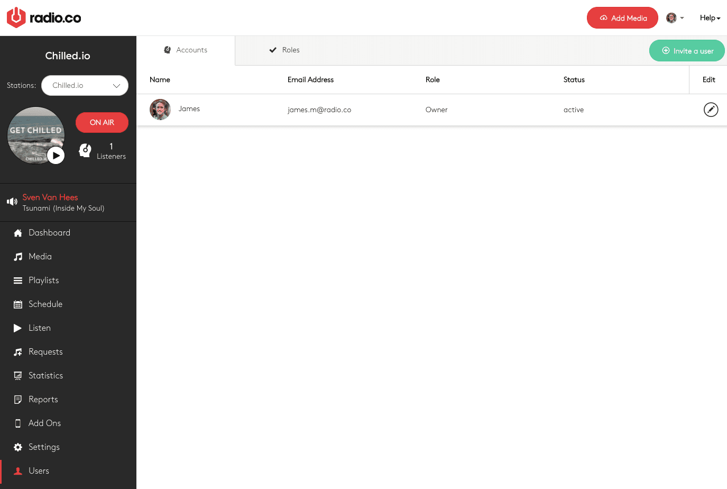Open the Stations selector showing Chilled.io

tap(85, 85)
